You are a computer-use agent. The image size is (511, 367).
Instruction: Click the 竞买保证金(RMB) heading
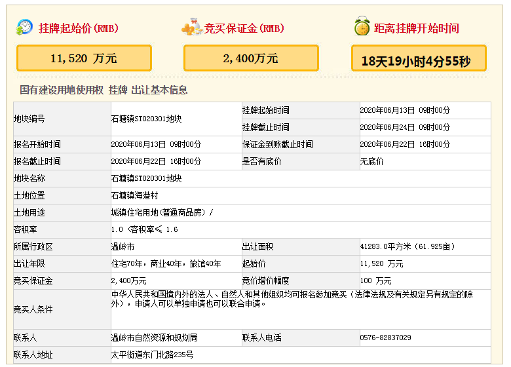(x=244, y=28)
